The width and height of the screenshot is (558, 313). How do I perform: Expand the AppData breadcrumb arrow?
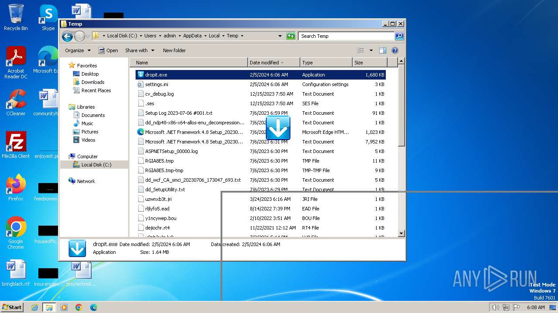coord(205,36)
